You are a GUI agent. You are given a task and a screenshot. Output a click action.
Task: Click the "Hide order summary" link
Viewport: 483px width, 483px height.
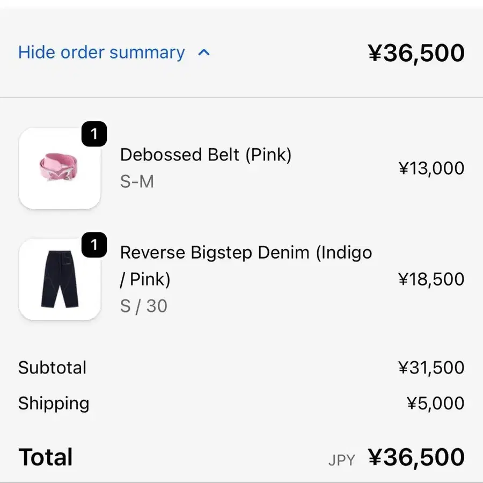click(x=101, y=53)
